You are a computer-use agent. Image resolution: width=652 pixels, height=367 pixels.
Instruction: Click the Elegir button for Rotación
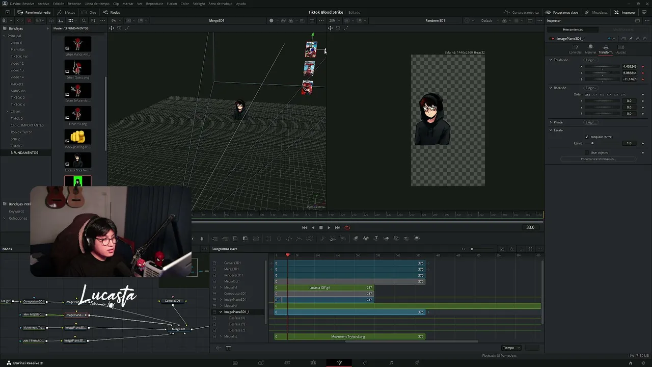[x=591, y=88]
